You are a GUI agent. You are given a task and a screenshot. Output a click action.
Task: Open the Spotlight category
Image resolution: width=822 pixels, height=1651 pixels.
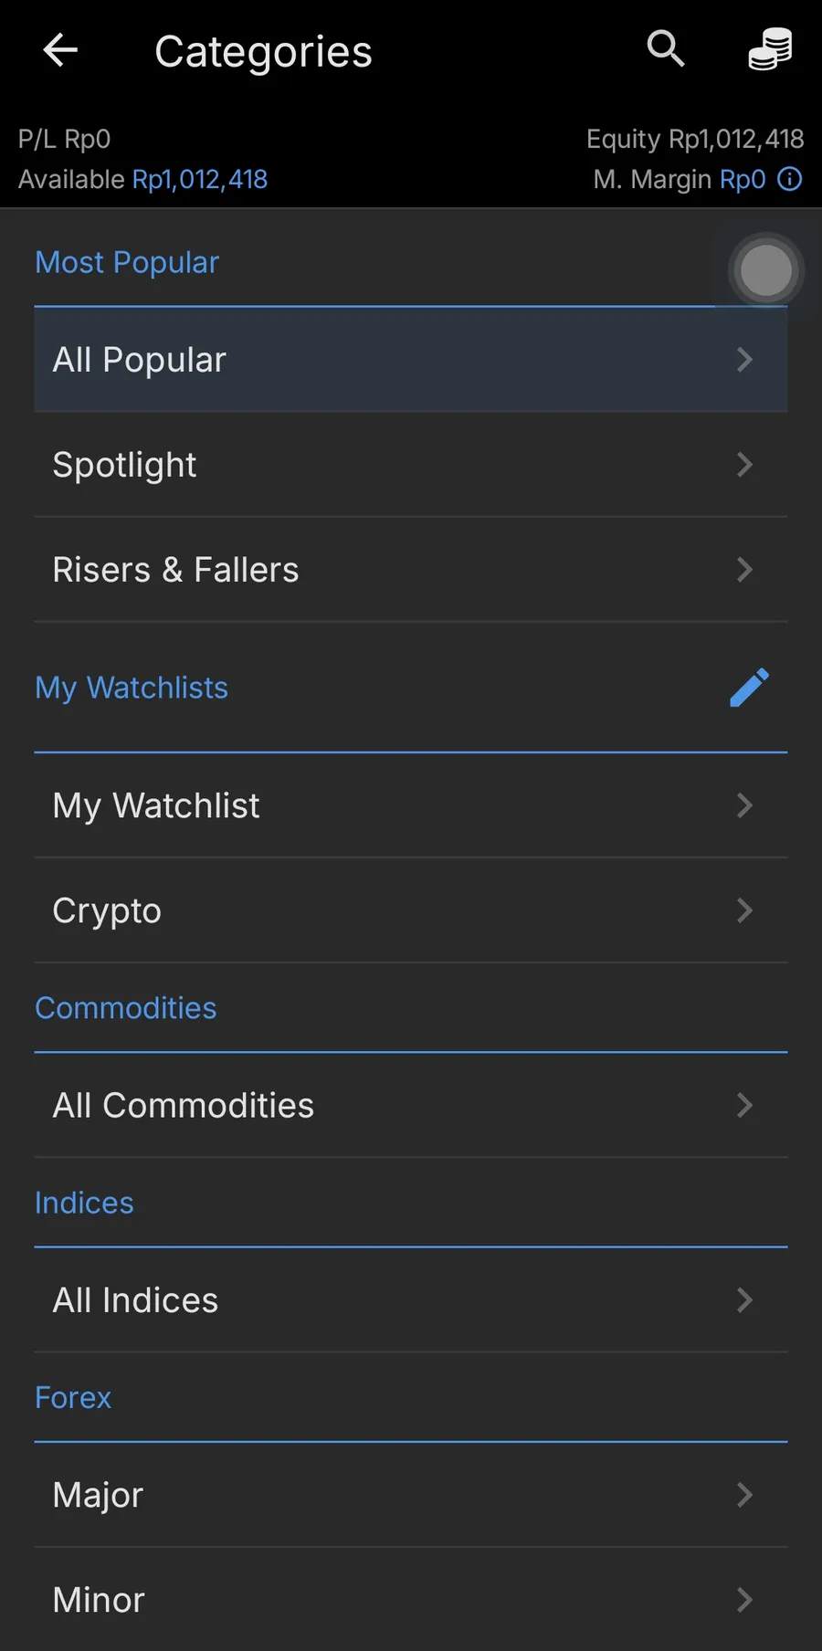411,465
